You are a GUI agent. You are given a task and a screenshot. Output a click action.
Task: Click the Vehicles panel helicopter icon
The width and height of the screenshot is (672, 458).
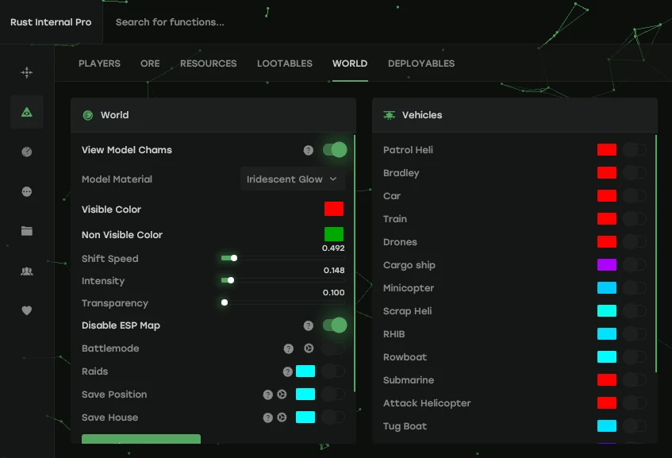[389, 115]
